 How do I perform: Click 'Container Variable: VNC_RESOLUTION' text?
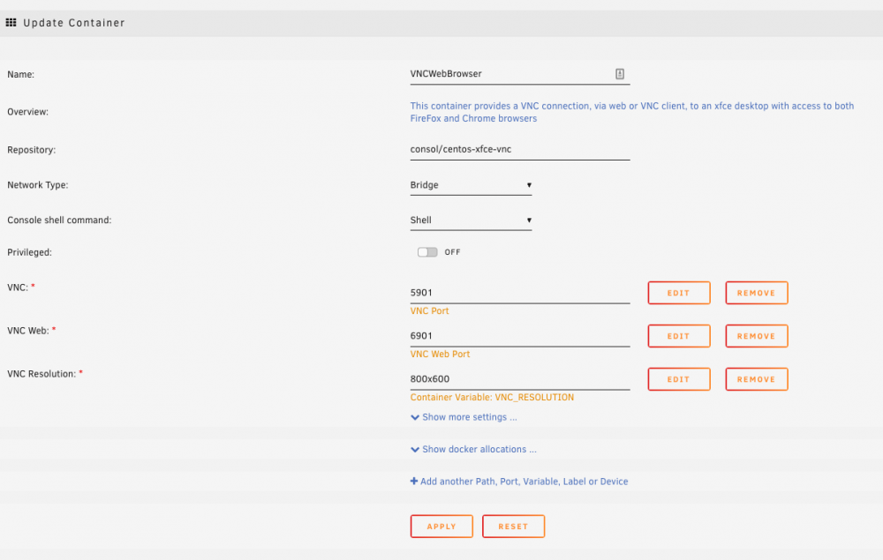click(x=492, y=398)
